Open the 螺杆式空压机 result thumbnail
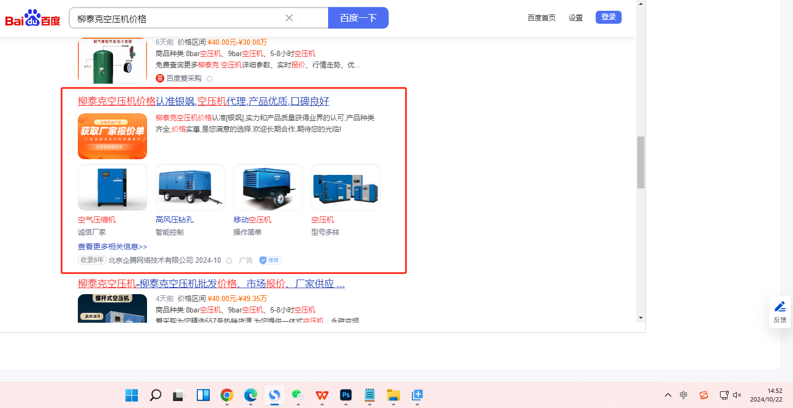The width and height of the screenshot is (793, 408). 112,309
